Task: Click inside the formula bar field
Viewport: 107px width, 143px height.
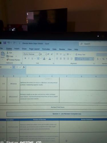Action: coord(66,70)
